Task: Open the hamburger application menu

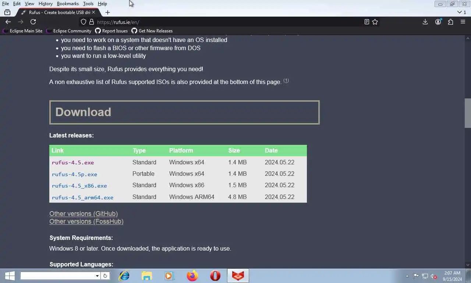Action: tap(463, 22)
